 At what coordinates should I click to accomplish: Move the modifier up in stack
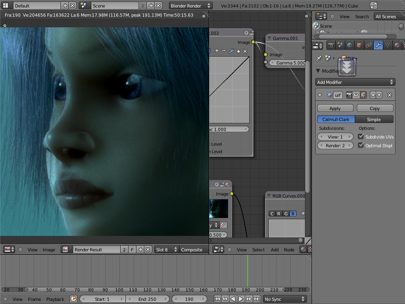click(373, 95)
